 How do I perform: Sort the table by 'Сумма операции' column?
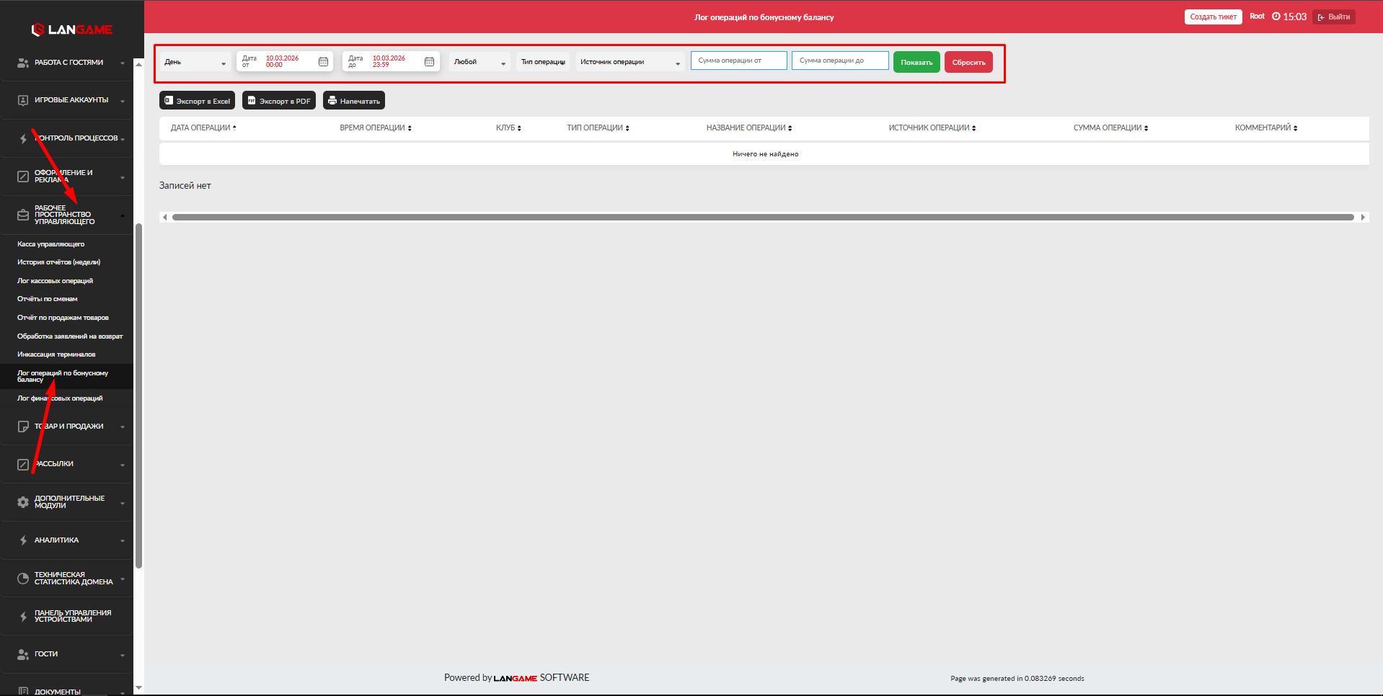point(1110,128)
